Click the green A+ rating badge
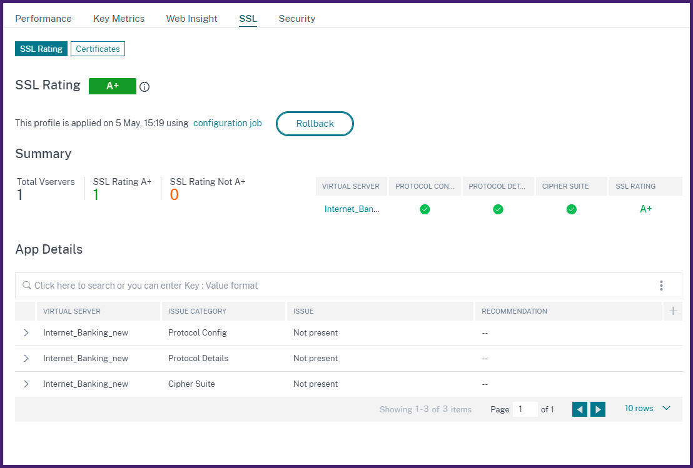 [112, 86]
